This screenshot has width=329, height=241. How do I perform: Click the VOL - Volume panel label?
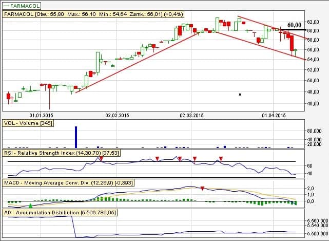28,123
